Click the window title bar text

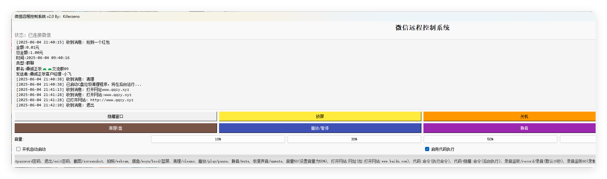coord(47,17)
